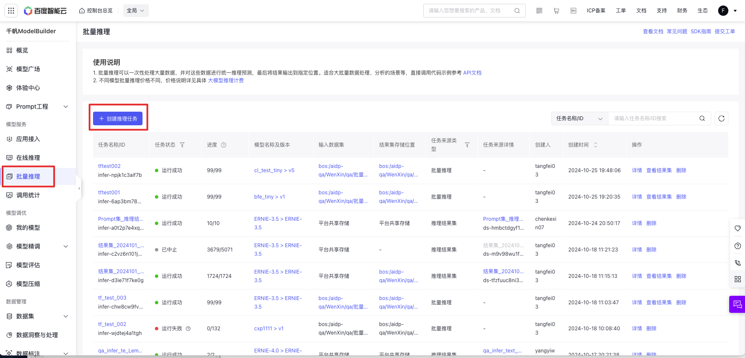Click the 模型压缩 sidebar icon

tap(9, 284)
